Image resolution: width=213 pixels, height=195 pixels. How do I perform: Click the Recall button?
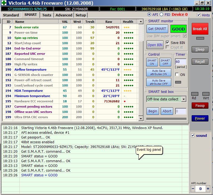(x=200, y=62)
